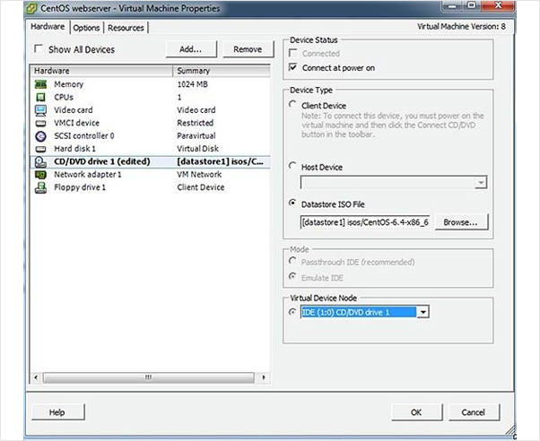Click the Virtual Machine Version: 8 text
Image resolution: width=540 pixels, height=441 pixels.
pos(461,27)
